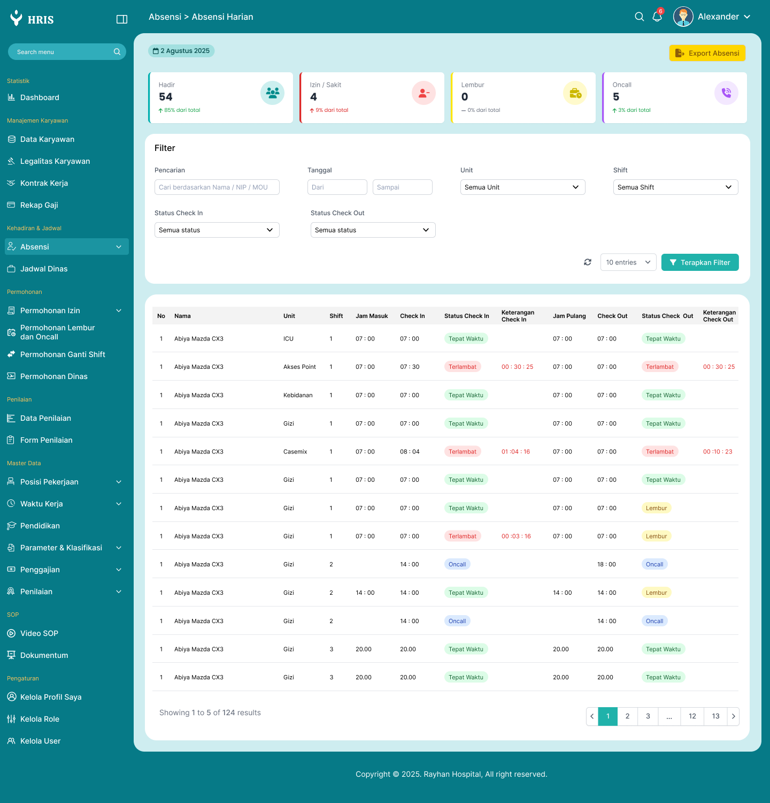Open the Semua Shift dropdown
The width and height of the screenshot is (770, 803).
point(675,187)
